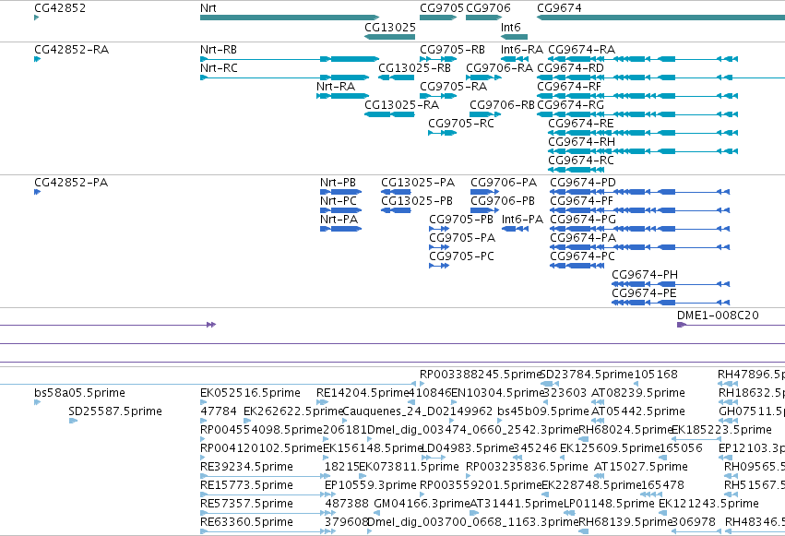Select Nrt-PC protein feature
Viewport: 785px width, 536px height.
[340, 210]
